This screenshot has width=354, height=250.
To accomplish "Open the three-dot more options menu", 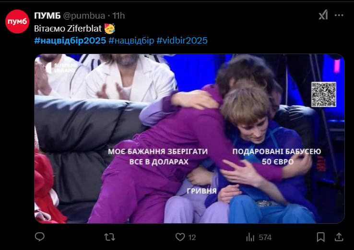I will coord(339,15).
